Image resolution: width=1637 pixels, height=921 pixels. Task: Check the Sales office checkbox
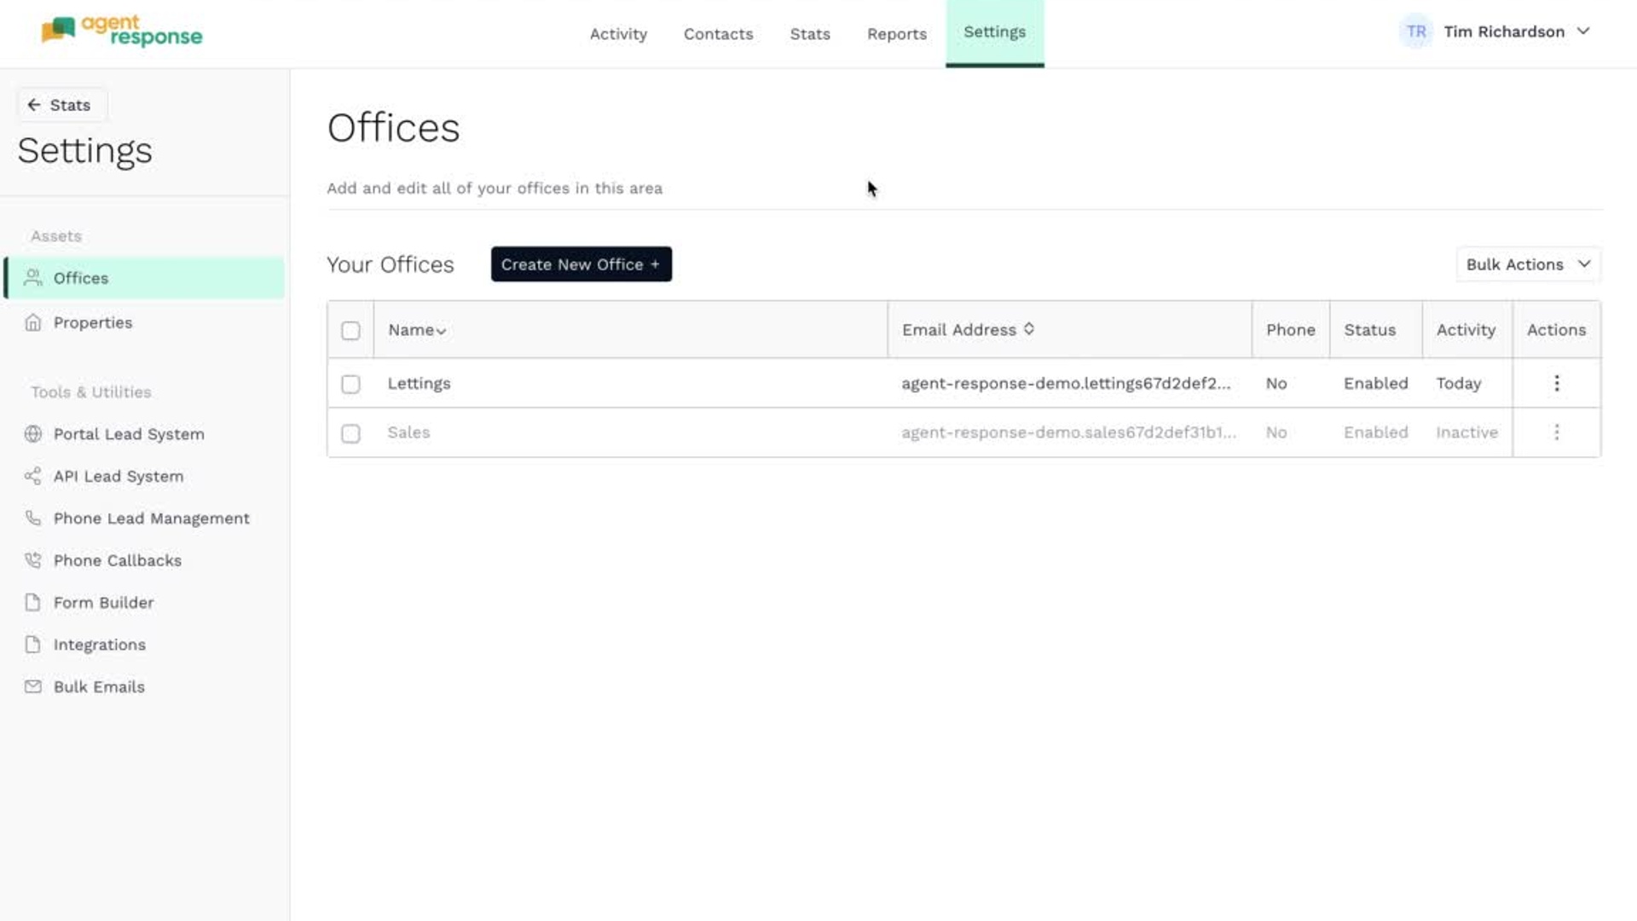coord(350,434)
